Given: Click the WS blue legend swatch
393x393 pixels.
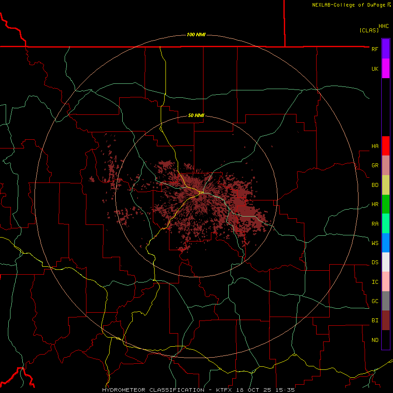Looking at the screenshot, I should [x=386, y=243].
